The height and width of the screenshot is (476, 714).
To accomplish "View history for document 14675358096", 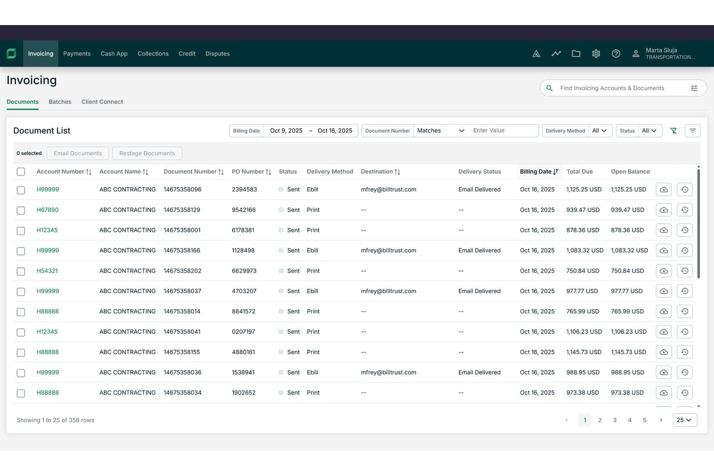I will (685, 190).
